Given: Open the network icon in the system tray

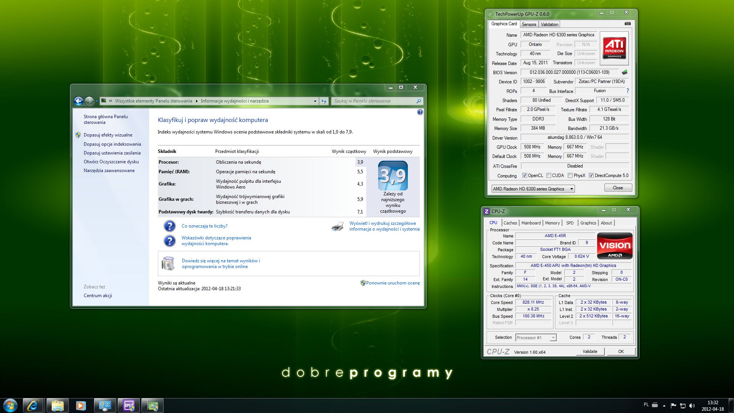Looking at the screenshot, I should tap(682, 405).
